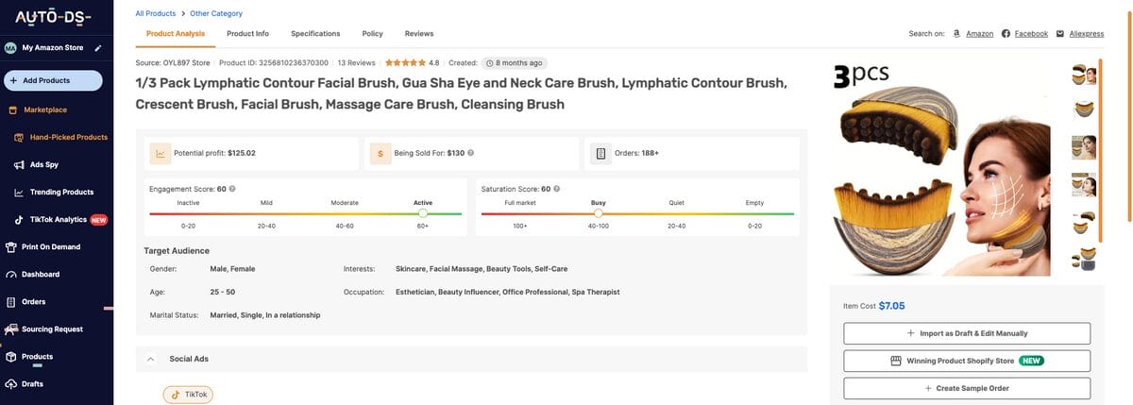Edit My Amazon Store pencil icon
The width and height of the screenshot is (1133, 405).
click(x=98, y=47)
